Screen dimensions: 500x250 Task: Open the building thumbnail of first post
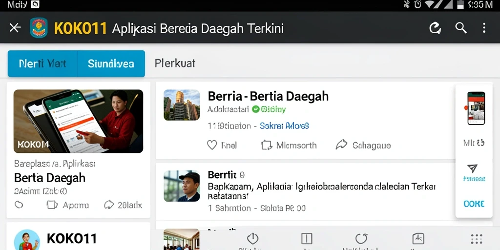click(x=182, y=105)
